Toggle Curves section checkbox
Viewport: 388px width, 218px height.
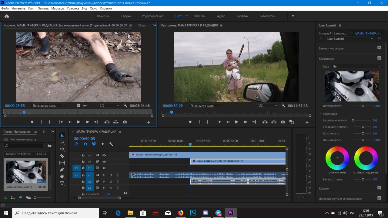pos(379,188)
